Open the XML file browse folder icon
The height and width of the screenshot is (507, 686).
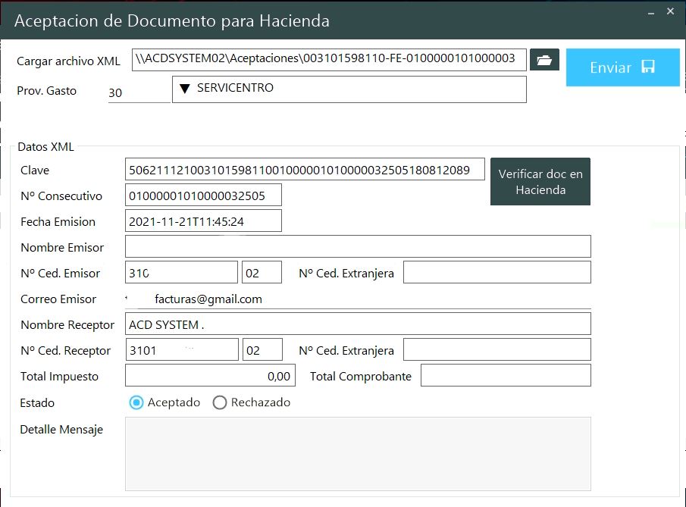(543, 60)
